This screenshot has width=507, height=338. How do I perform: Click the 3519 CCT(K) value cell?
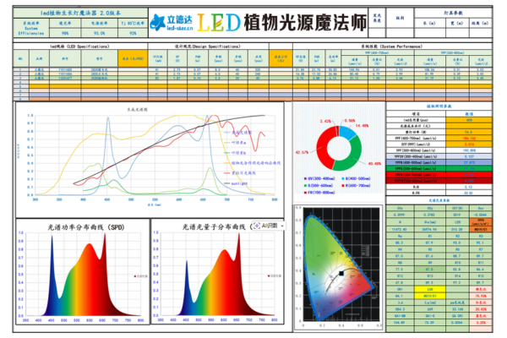[x=457, y=215]
